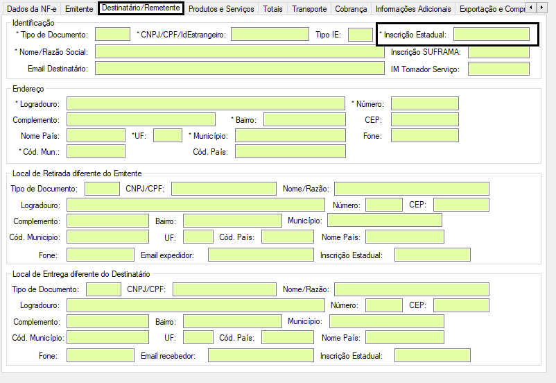
Task: Focus Cód. Município field in Local de Entrega
Action: (x=107, y=337)
